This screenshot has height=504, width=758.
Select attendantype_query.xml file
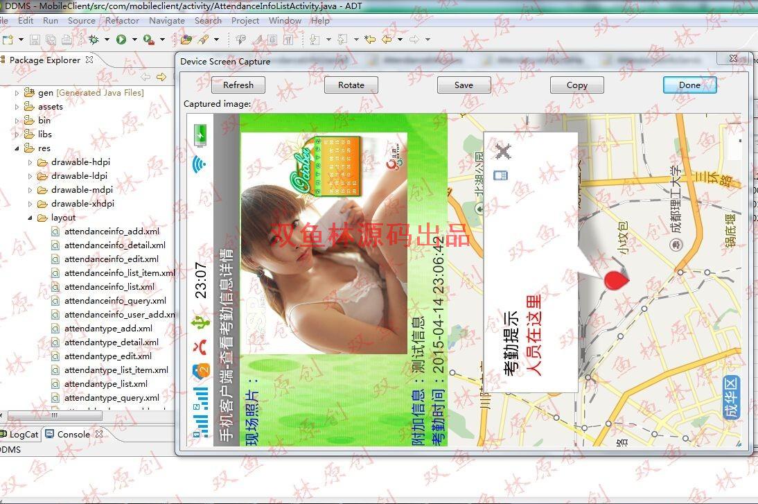[112, 398]
